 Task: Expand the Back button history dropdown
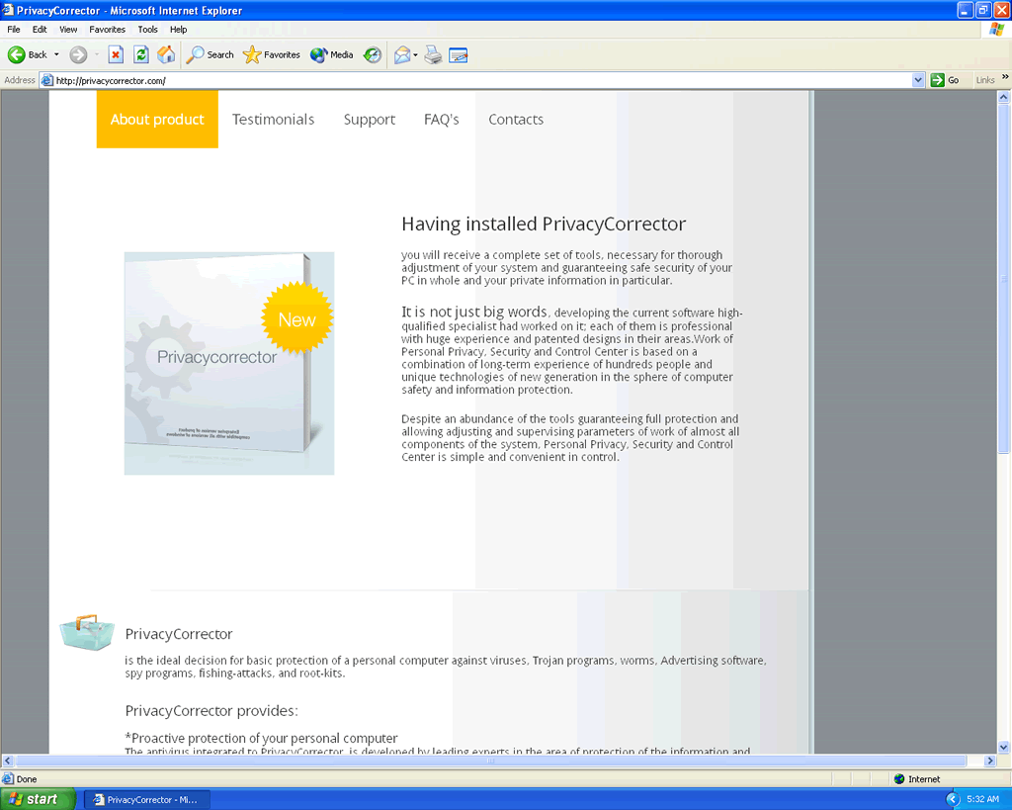pyautogui.click(x=56, y=54)
